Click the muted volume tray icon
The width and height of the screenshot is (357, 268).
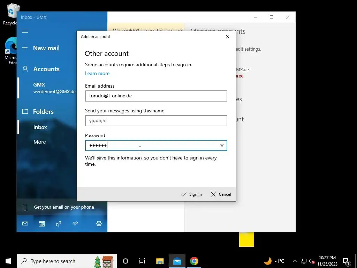pyautogui.click(x=312, y=261)
